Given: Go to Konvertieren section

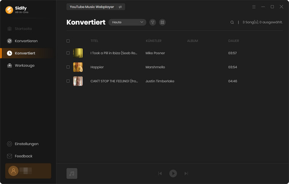Looking at the screenshot, I should tap(22, 41).
